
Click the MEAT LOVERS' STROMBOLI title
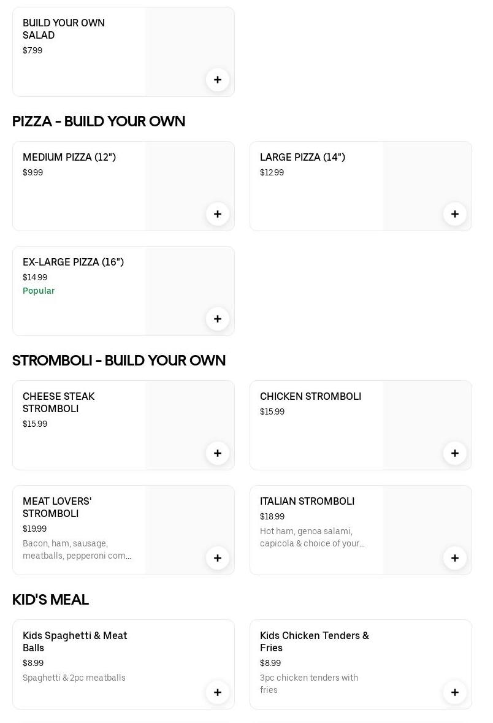pos(57,507)
